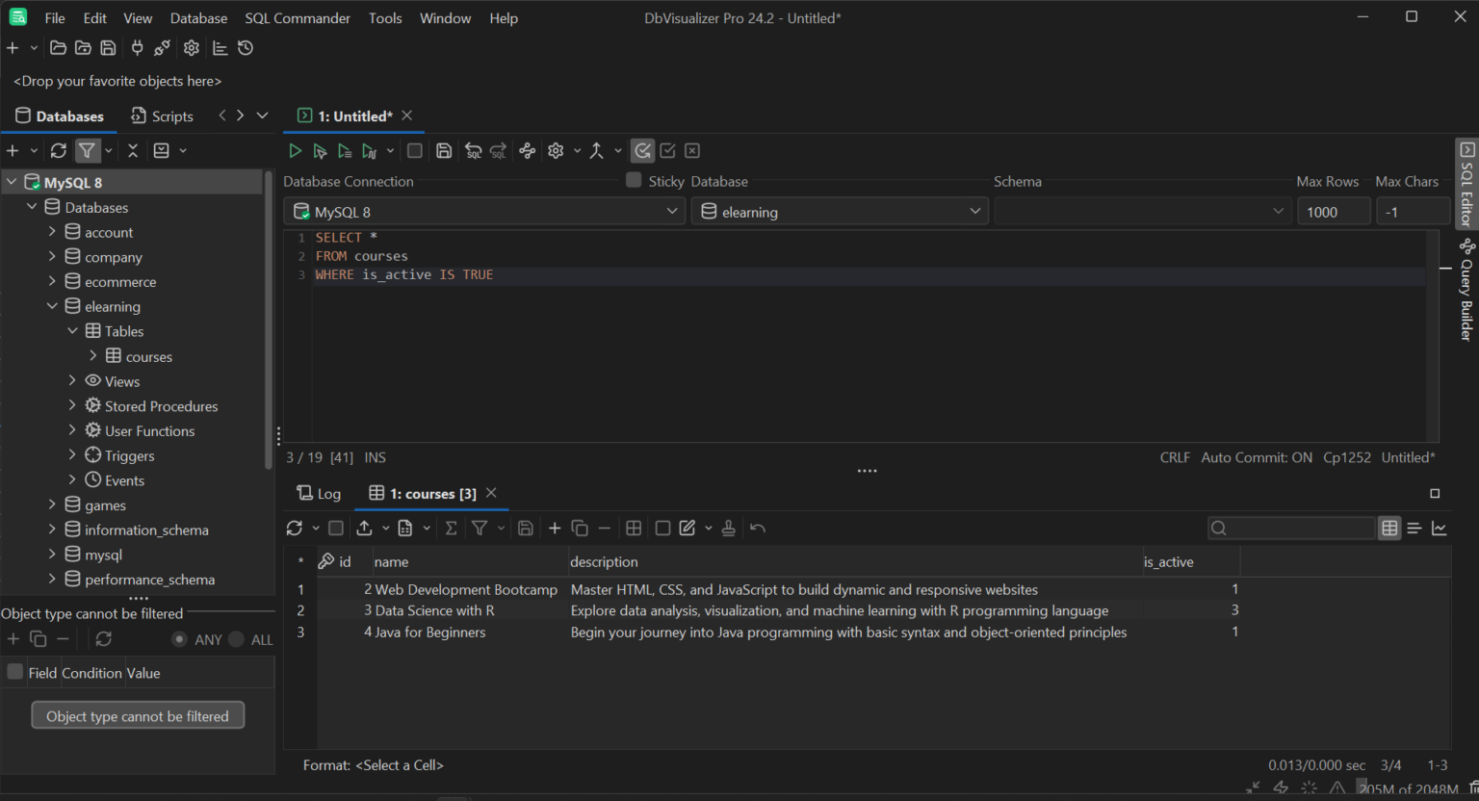The image size is (1479, 801).
Task: Open the Log tab in results
Action: [x=319, y=494]
